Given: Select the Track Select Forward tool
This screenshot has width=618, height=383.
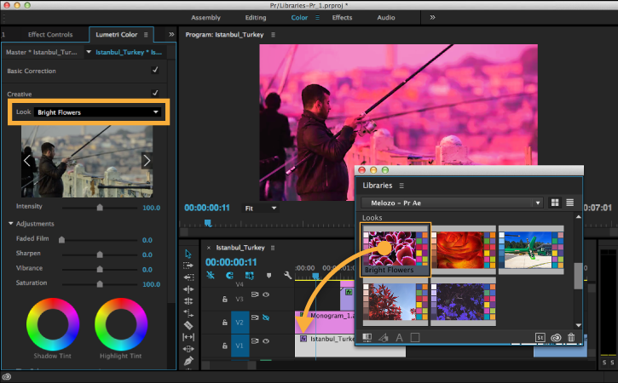Looking at the screenshot, I should pos(188,266).
